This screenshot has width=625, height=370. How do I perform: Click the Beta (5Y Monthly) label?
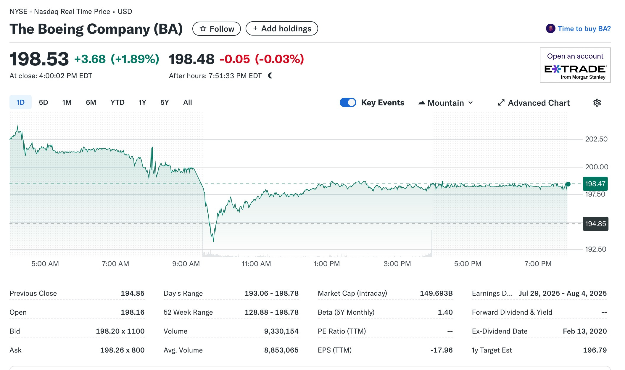346,312
